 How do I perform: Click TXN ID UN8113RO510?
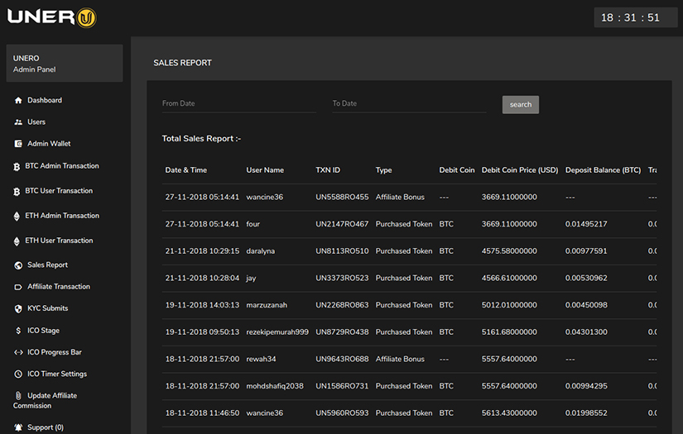coord(342,251)
